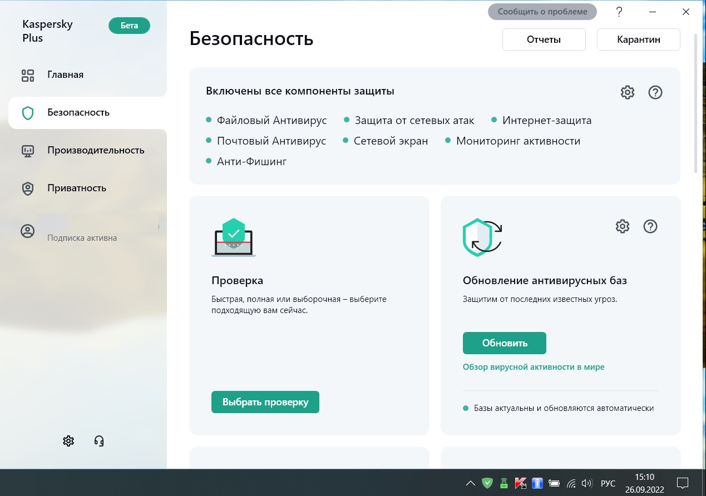The height and width of the screenshot is (496, 706).
Task: Open Отчеты reports
Action: coord(544,39)
